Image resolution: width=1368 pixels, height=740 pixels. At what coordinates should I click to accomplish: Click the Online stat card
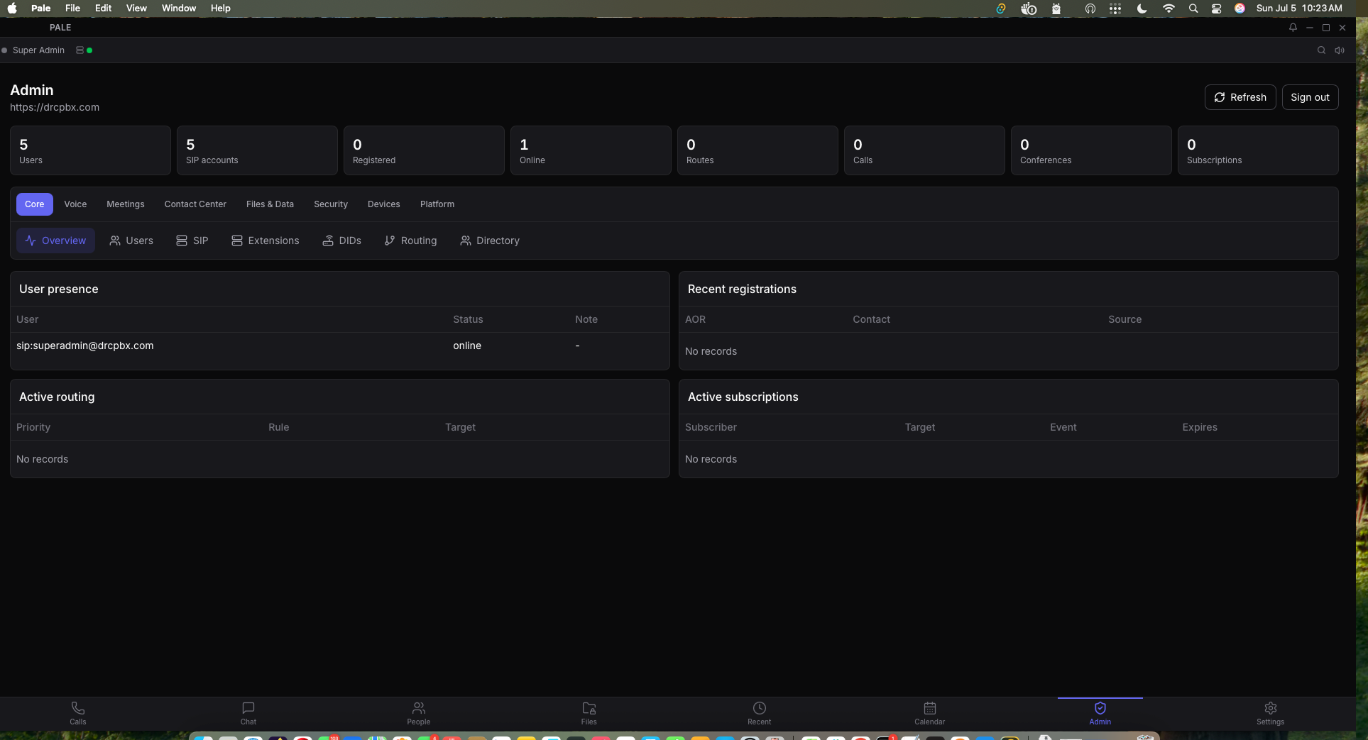(x=591, y=150)
